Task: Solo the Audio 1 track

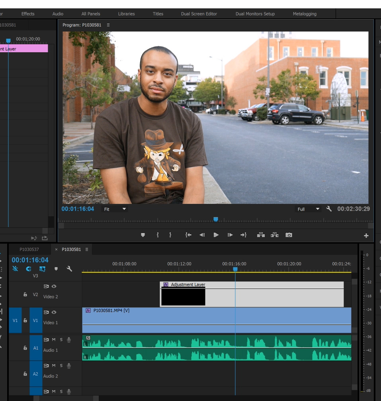Action: pyautogui.click(x=61, y=340)
